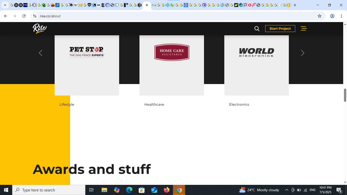This screenshot has width=347, height=195.
Task: Open Microsoft Store from the taskbar
Action: coord(142,190)
